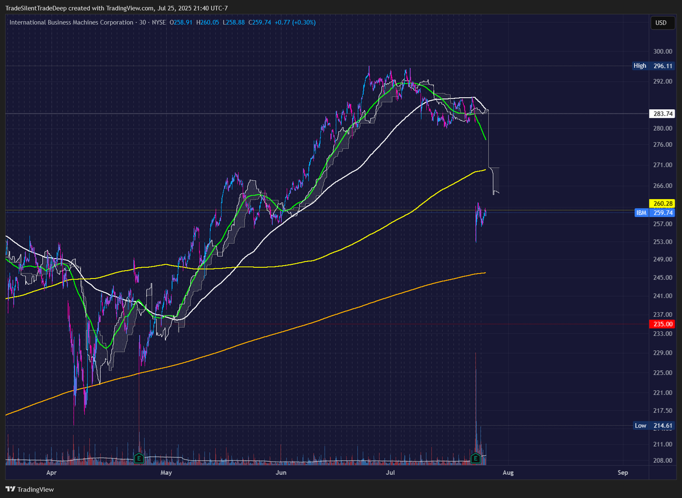Click the 257.00 price scale value

[662, 223]
